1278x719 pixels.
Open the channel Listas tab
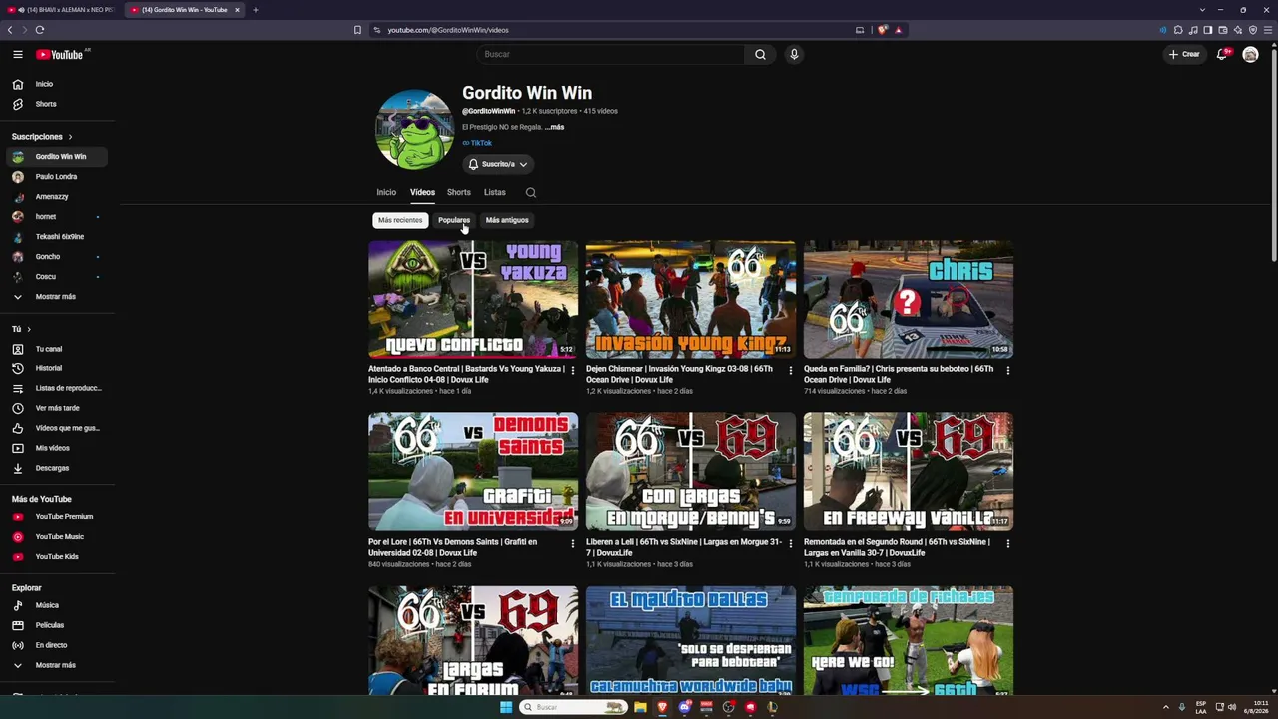[495, 192]
